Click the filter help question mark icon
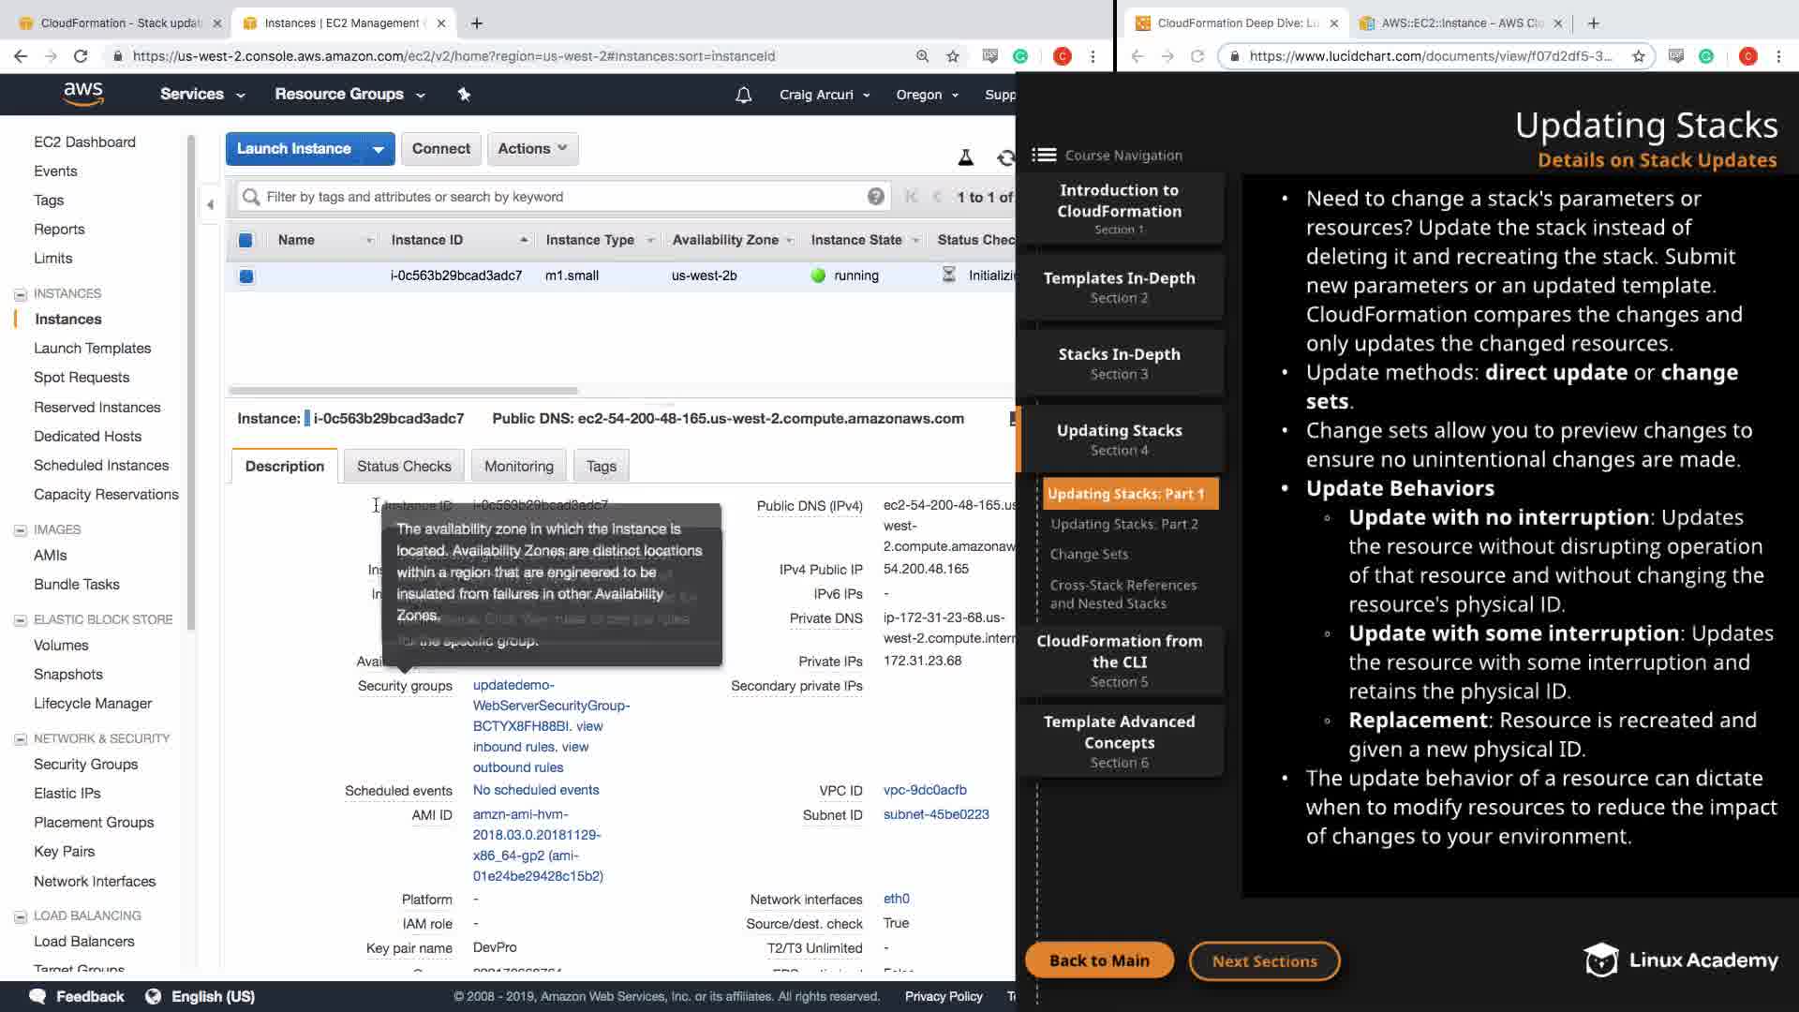Image resolution: width=1799 pixels, height=1012 pixels. (875, 197)
